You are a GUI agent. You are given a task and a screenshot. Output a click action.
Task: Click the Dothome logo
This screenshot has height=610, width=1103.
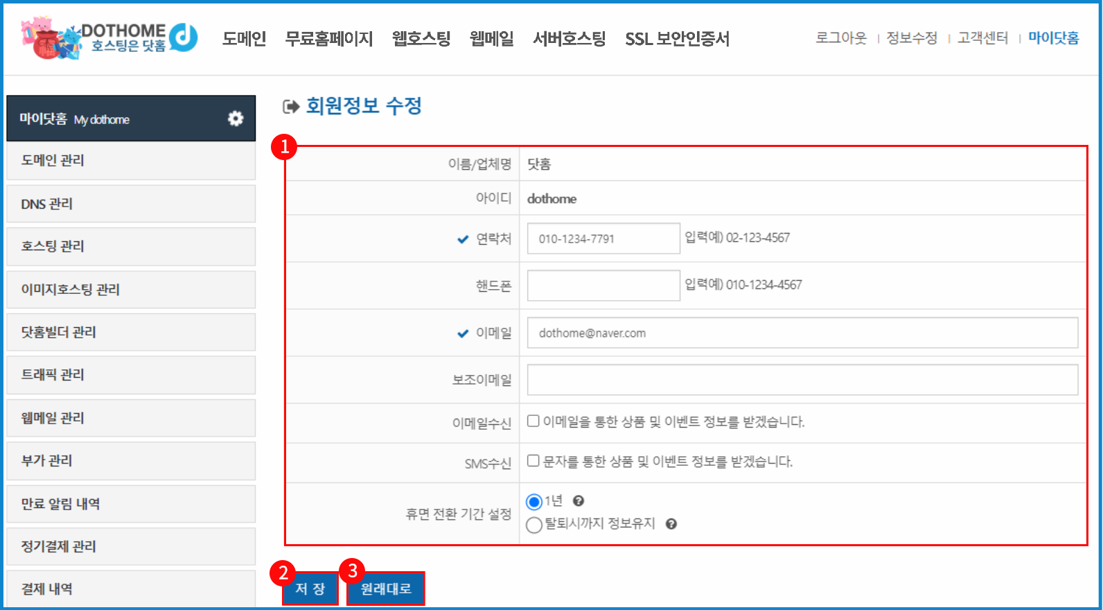coord(109,37)
